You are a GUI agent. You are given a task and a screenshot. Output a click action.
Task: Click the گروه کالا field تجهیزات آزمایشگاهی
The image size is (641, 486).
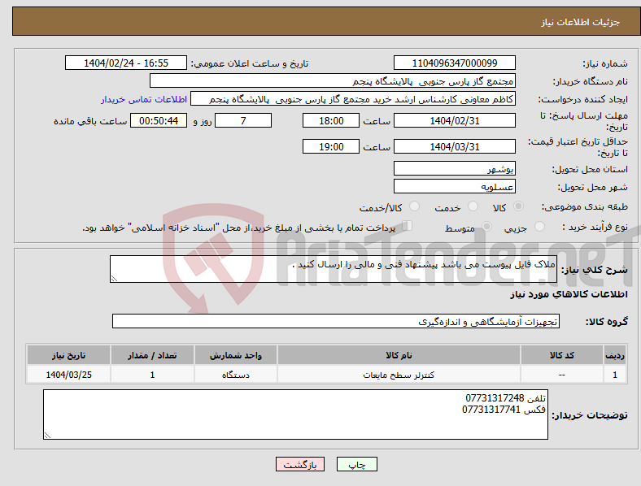pos(336,321)
